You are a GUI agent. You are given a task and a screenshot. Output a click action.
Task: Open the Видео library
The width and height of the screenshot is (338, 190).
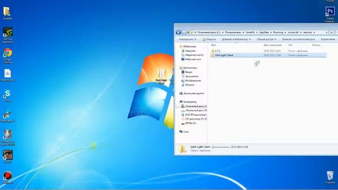(x=189, y=72)
